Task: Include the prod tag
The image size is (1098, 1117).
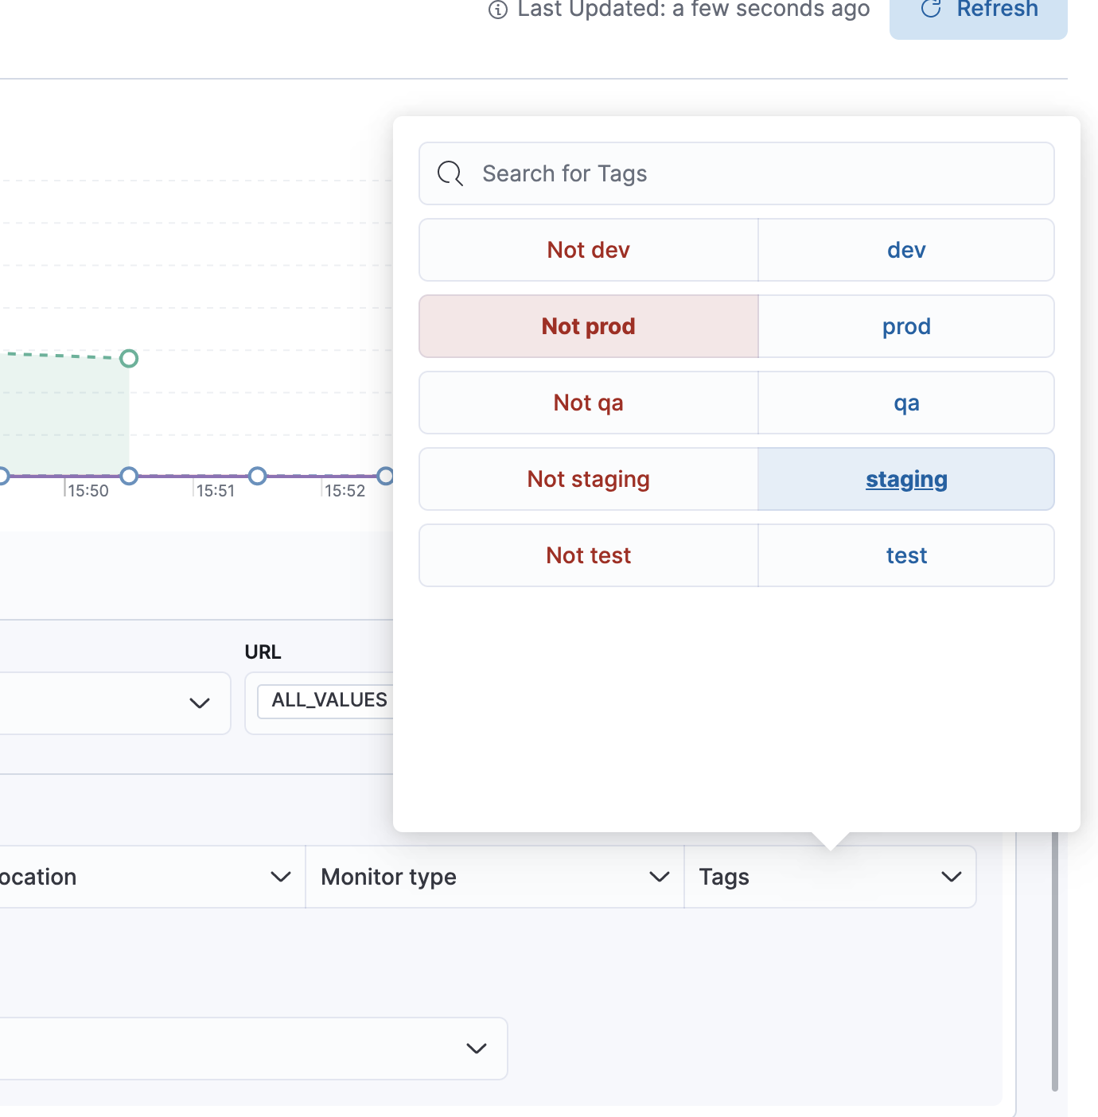Action: click(906, 325)
